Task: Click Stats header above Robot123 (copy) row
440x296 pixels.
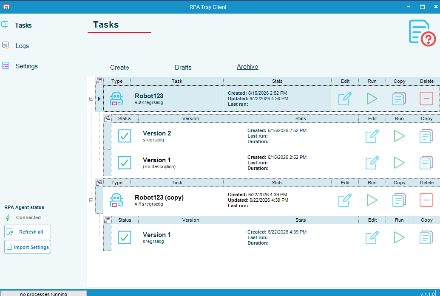Action: tap(277, 183)
